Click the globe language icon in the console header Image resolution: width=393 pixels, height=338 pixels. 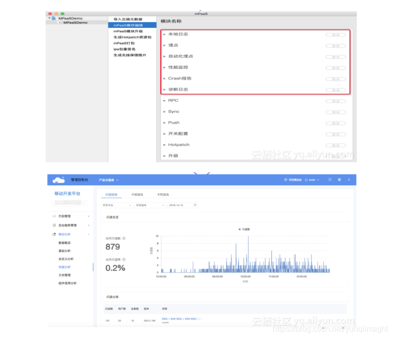(x=340, y=180)
